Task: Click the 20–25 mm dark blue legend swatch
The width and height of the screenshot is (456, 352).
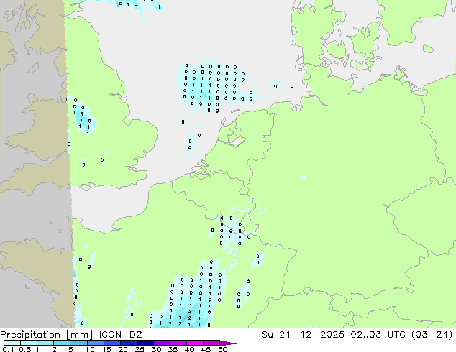Action: pos(129,343)
